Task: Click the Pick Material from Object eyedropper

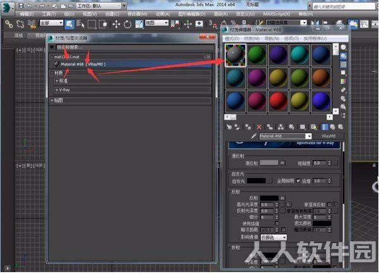Action: [x=253, y=136]
